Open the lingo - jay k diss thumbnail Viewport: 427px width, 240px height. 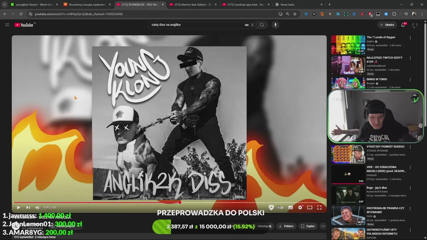click(x=348, y=195)
